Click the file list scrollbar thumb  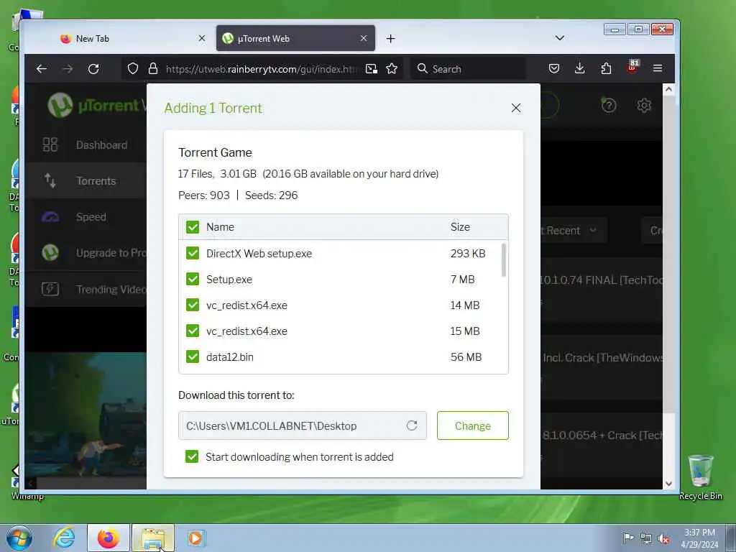pyautogui.click(x=504, y=260)
